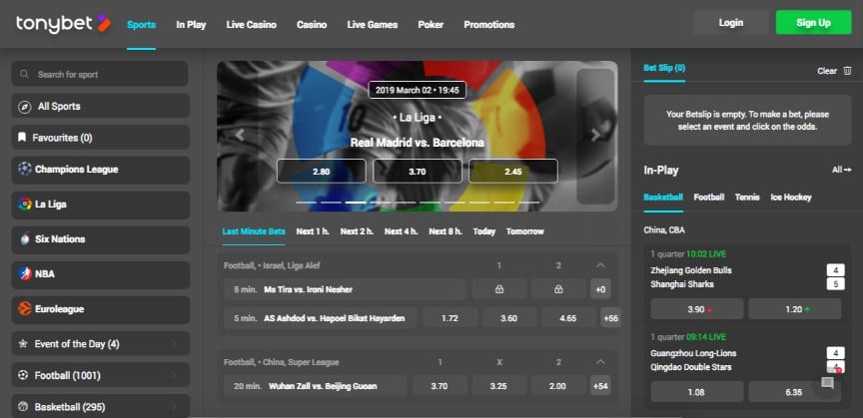The image size is (863, 418).
Task: Click the Event of the Day star icon
Action: tap(23, 344)
